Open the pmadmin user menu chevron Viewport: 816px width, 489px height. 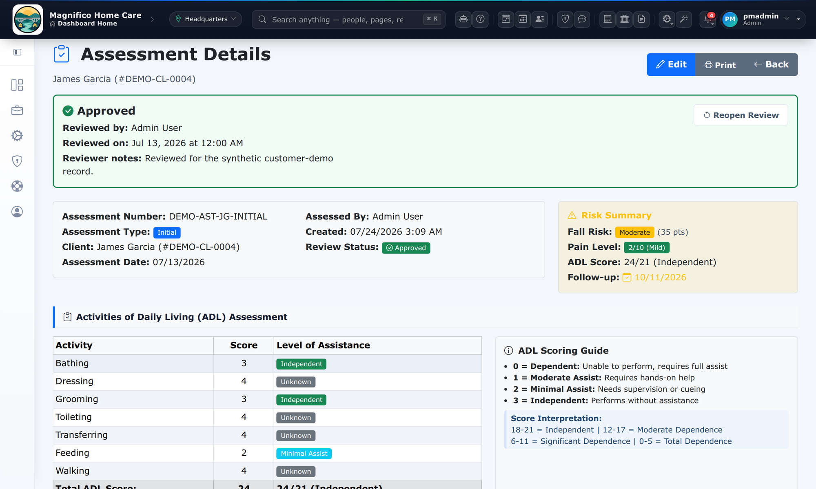point(787,19)
